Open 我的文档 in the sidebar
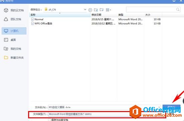 click(12, 49)
